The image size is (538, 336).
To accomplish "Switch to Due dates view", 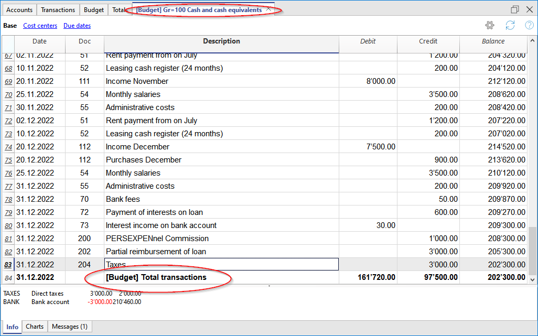I will pos(77,26).
